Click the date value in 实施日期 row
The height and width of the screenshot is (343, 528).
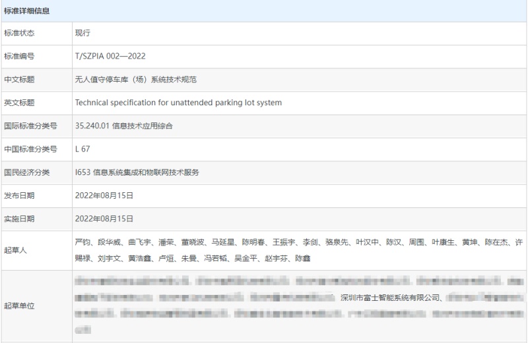point(104,219)
